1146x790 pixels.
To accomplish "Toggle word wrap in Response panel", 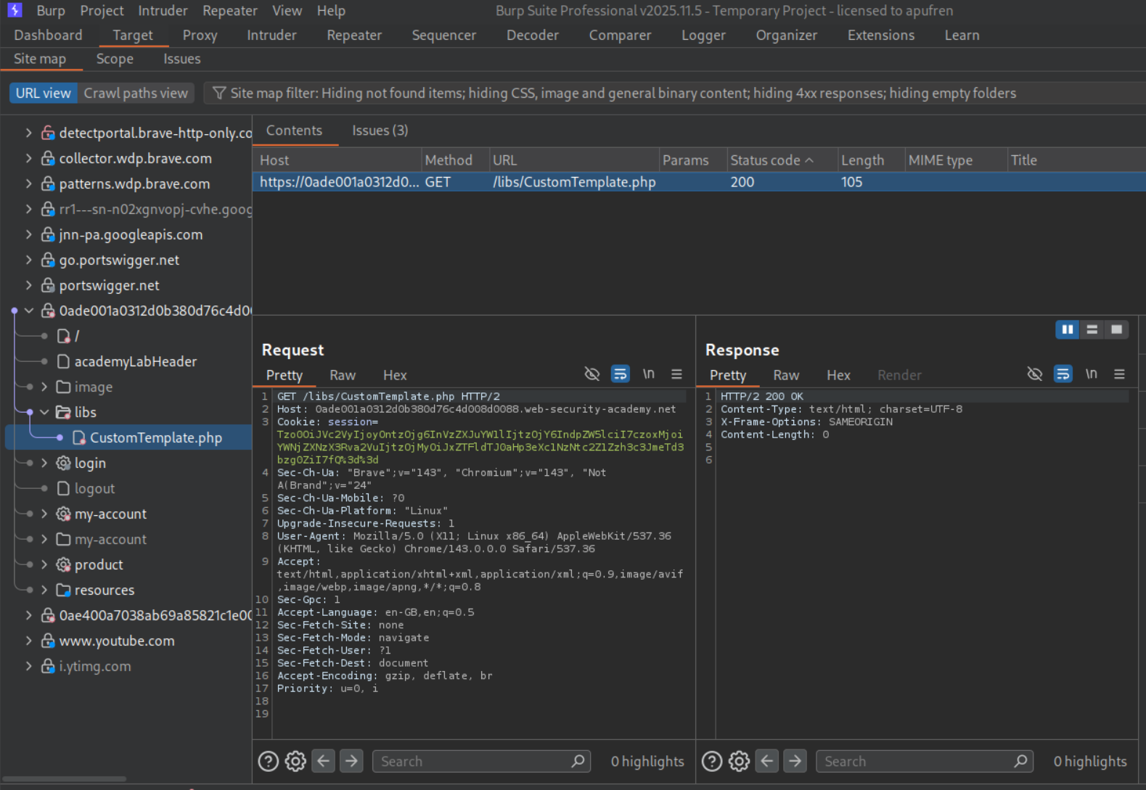I will [1063, 374].
